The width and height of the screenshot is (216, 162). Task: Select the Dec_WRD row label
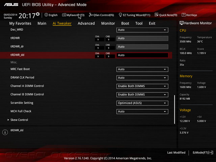pos(17,30)
